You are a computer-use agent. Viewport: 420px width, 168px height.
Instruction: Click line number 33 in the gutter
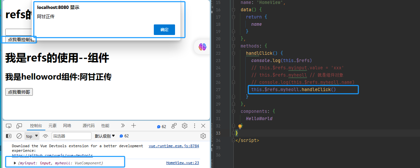click(218, 133)
